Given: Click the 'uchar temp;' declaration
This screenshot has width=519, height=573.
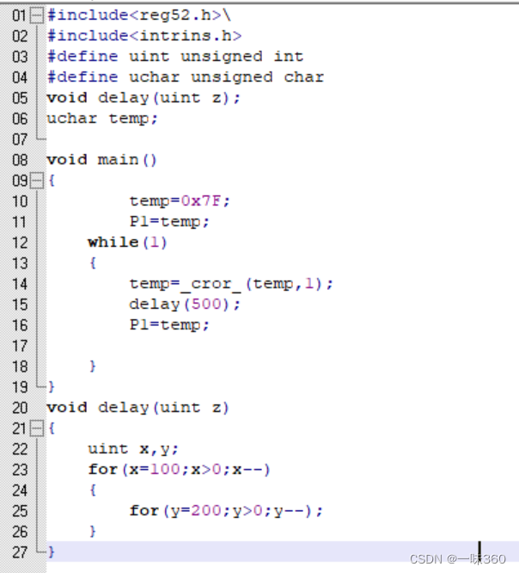Looking at the screenshot, I should tap(102, 119).
